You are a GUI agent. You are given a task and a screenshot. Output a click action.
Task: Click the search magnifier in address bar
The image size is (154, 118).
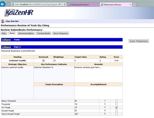(59, 4)
